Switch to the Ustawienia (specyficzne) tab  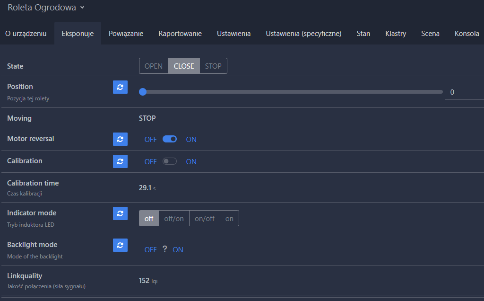[x=303, y=34]
